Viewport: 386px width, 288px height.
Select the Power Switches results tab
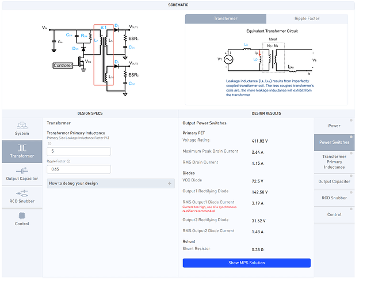coord(334,142)
